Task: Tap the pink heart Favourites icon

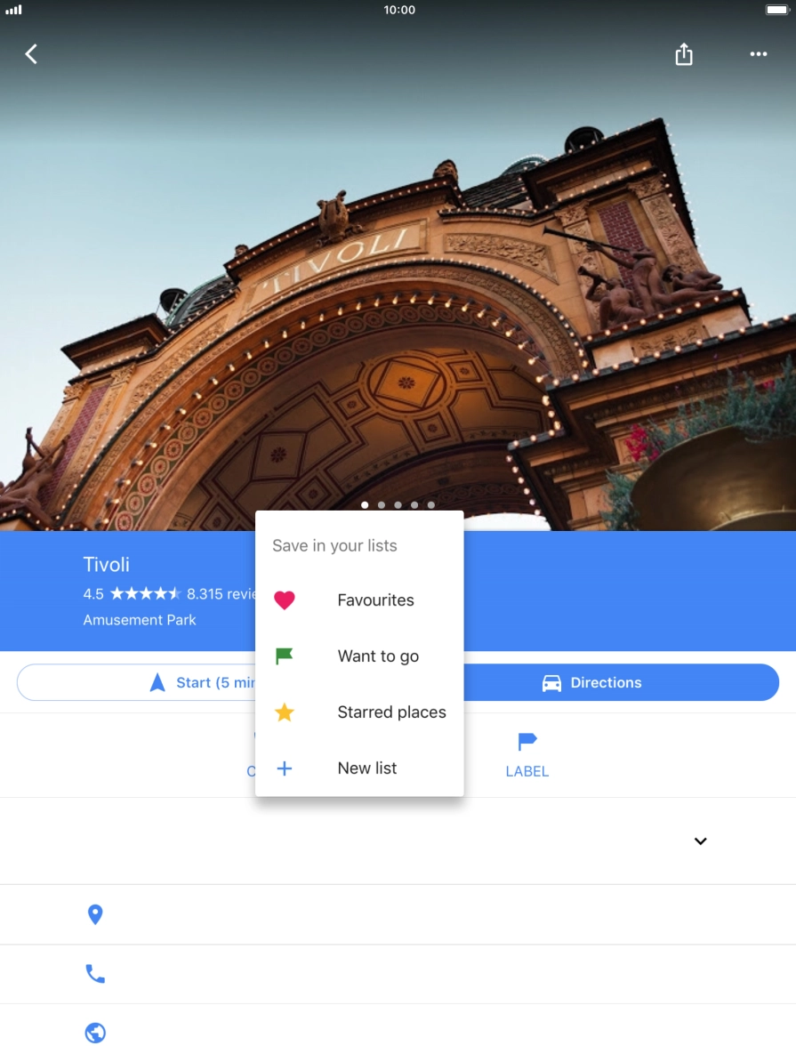Action: click(284, 600)
